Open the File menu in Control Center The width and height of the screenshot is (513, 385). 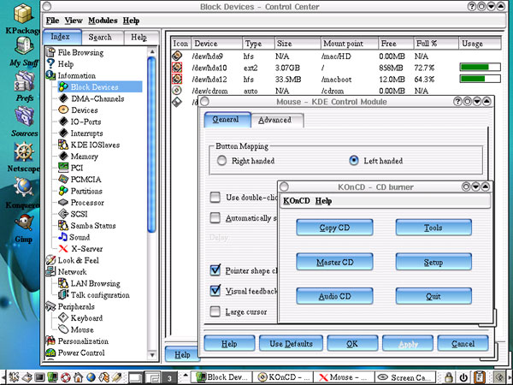point(52,21)
